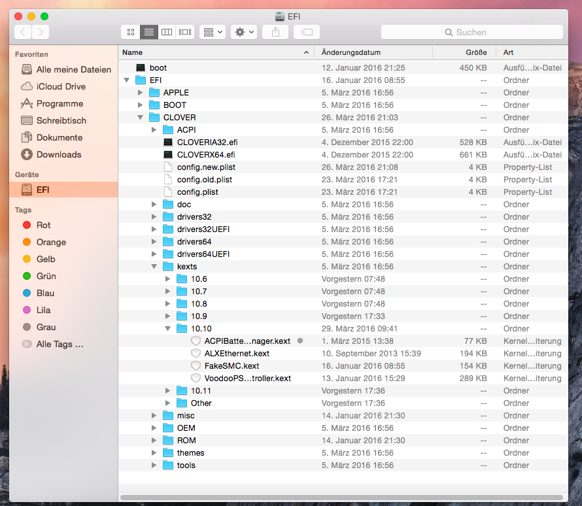Select the config.plist file icon

coord(168,192)
